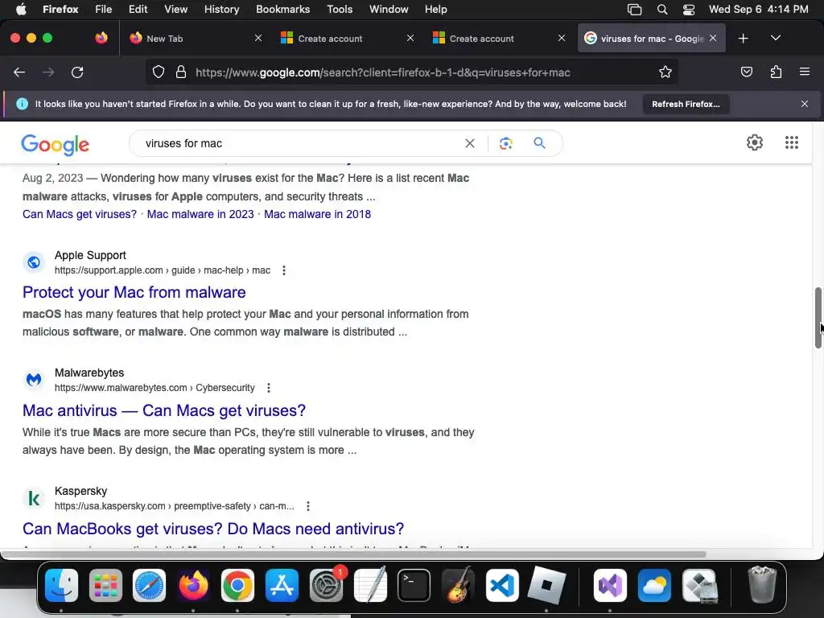Screen dimensions: 824x618
Task: Click the address bar URL
Action: pos(382,72)
